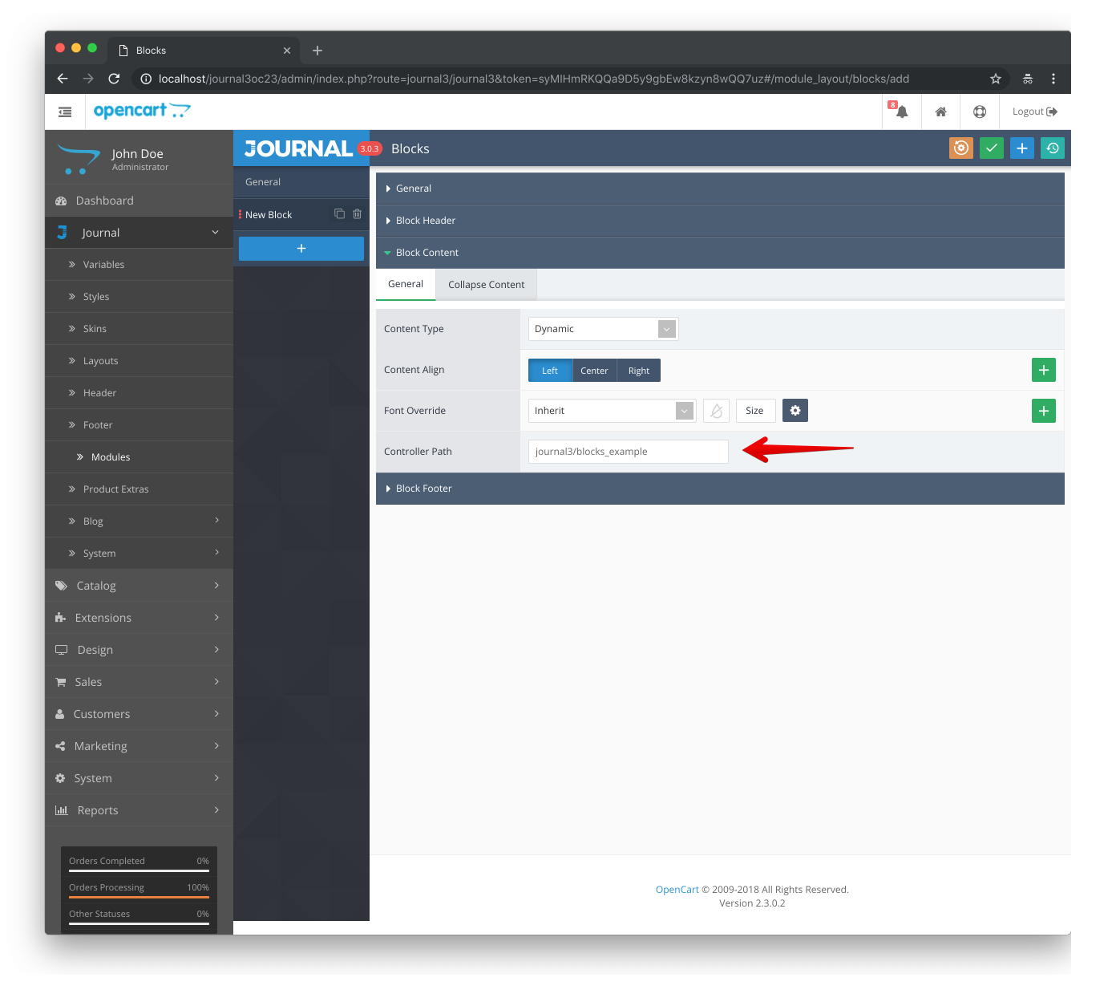Click the OpenCart logo
This screenshot has height=994, width=1116.
tap(142, 111)
